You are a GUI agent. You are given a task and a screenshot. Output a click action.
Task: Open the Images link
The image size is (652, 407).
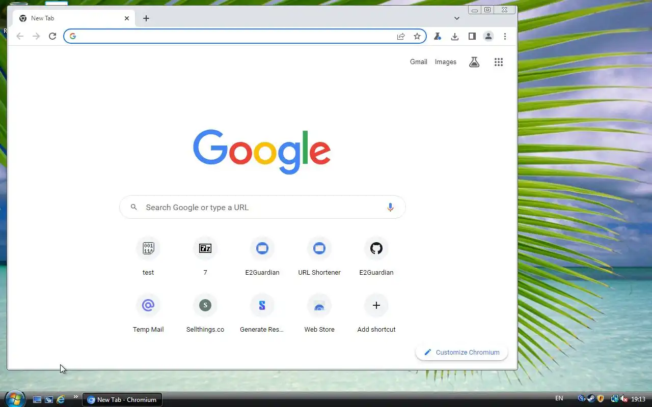[446, 62]
